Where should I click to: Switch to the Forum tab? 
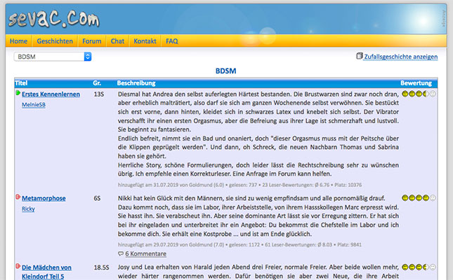click(x=91, y=41)
